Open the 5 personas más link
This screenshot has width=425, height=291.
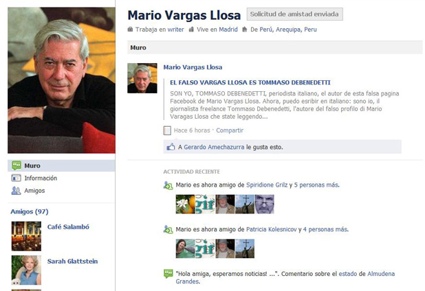(316, 185)
